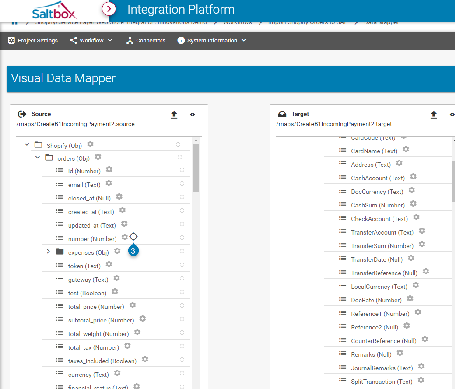
Task: Select connector circle for total_tax (Number)
Action: (x=182, y=346)
